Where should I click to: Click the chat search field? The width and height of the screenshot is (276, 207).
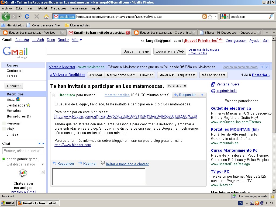pyautogui.click(x=23, y=151)
